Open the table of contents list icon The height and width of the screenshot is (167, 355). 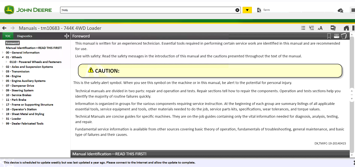303,28
